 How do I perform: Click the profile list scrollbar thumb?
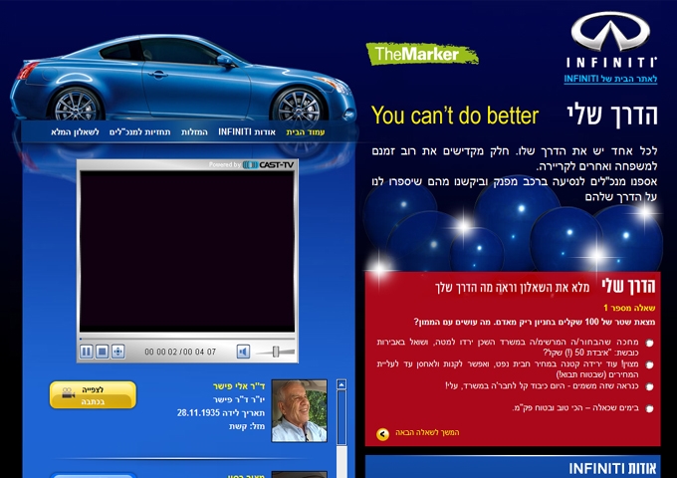click(x=341, y=417)
